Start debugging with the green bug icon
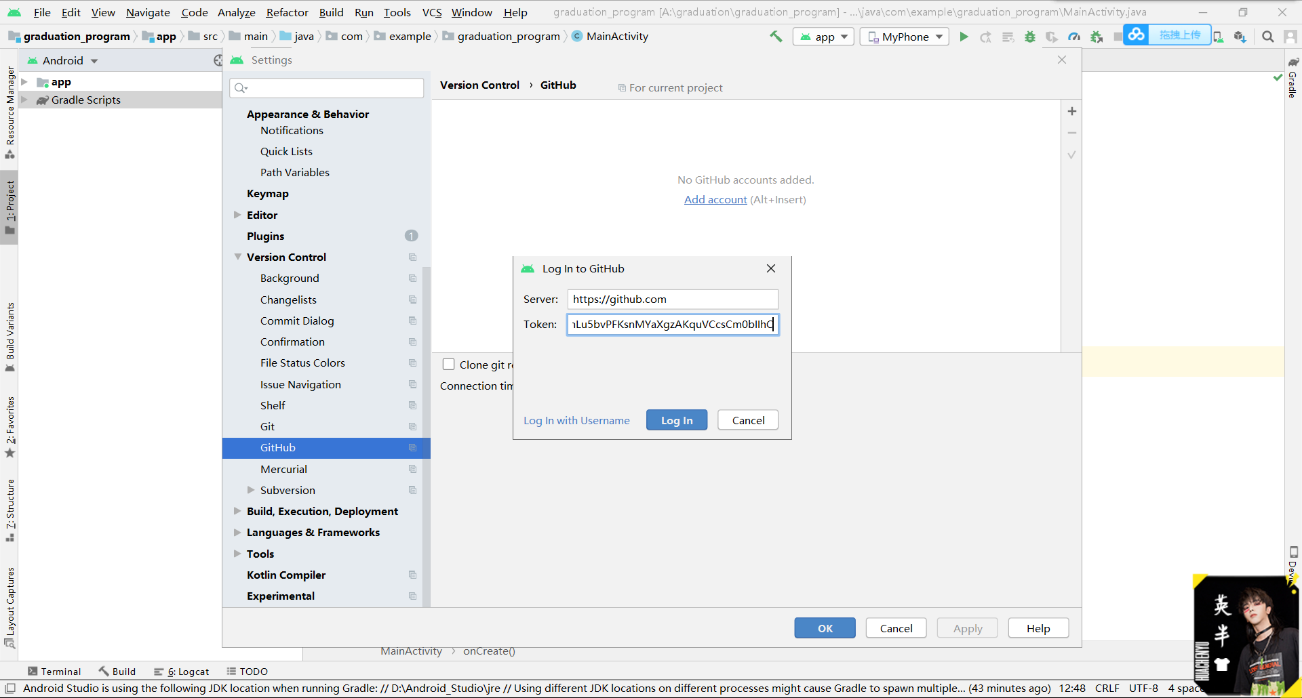 (1030, 37)
